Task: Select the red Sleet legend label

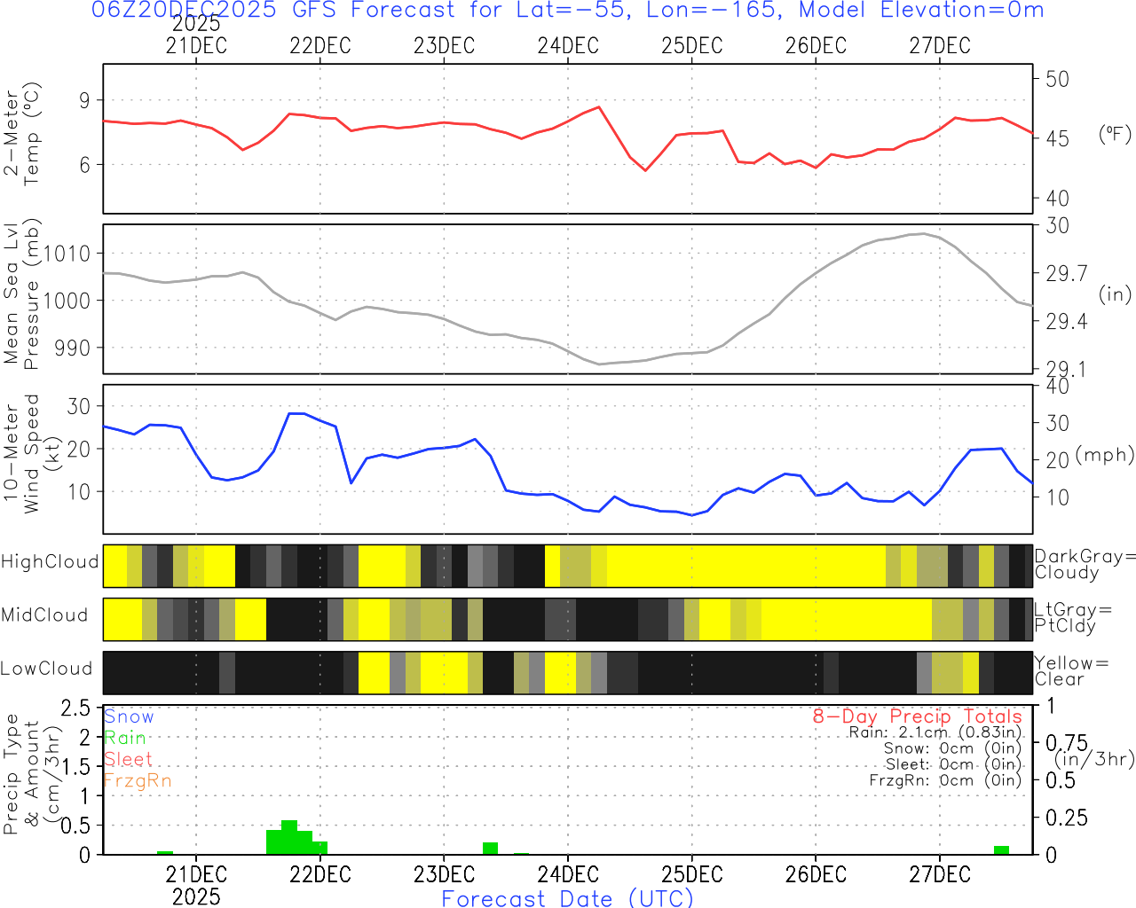Action: [129, 759]
